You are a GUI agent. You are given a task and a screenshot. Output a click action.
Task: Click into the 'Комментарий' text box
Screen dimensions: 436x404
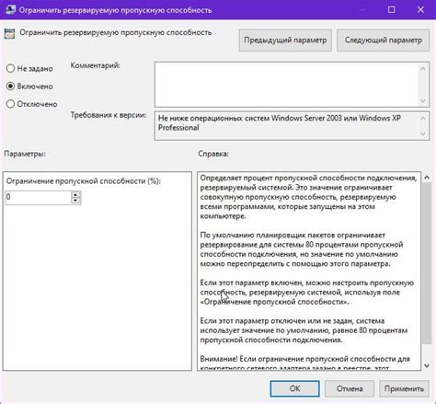[x=287, y=85]
